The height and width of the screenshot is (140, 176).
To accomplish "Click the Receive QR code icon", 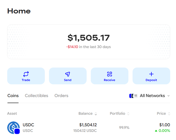I will tap(109, 74).
